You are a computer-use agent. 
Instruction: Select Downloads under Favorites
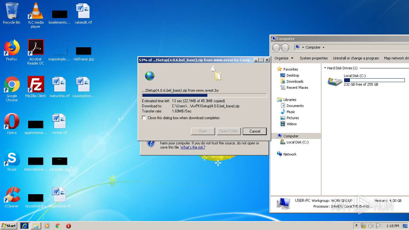[295, 81]
